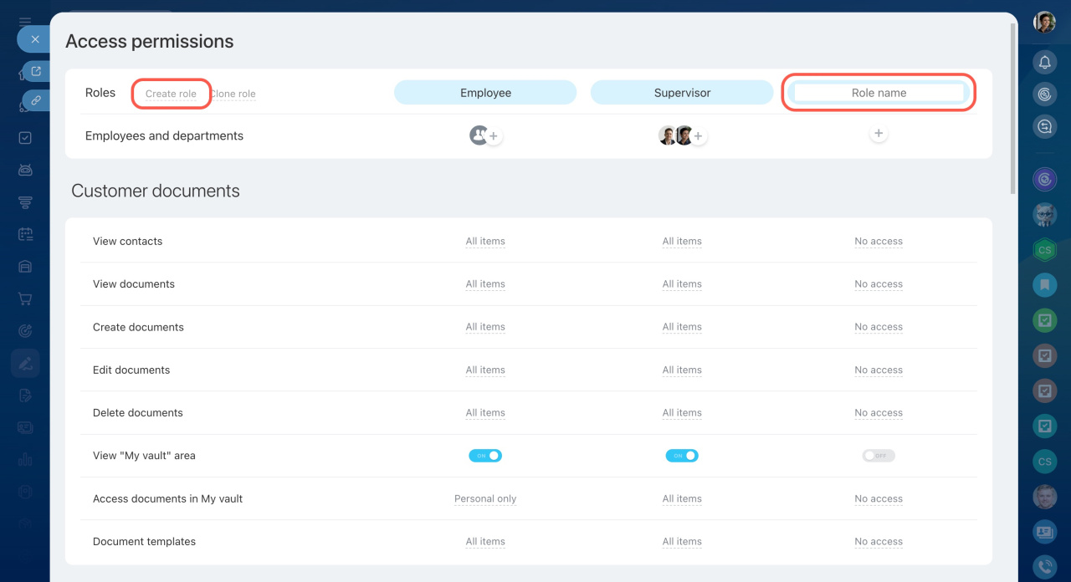
Task: Open the calendar icon in left sidebar
Action: (25, 235)
